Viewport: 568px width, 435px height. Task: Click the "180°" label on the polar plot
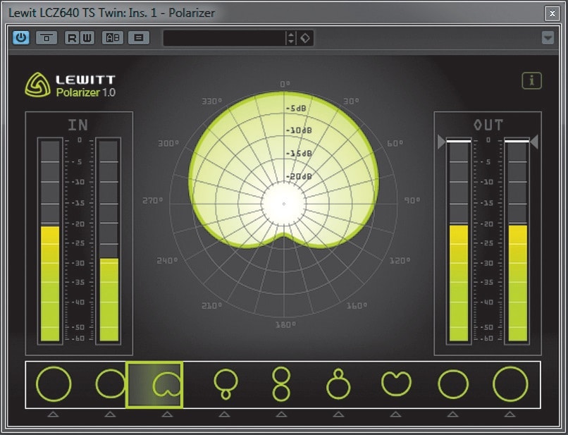(x=285, y=324)
